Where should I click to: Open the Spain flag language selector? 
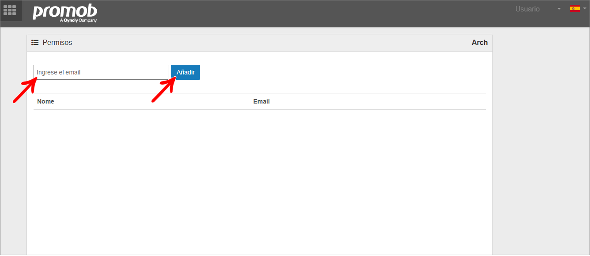click(575, 8)
